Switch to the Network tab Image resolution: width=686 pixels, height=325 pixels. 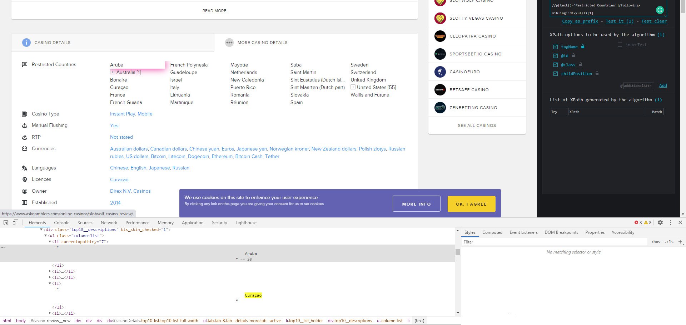[x=109, y=223]
